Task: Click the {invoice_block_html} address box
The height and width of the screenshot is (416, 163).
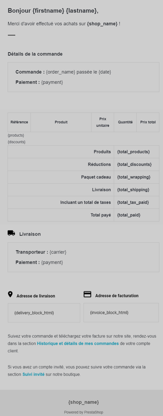Action: [x=121, y=313]
